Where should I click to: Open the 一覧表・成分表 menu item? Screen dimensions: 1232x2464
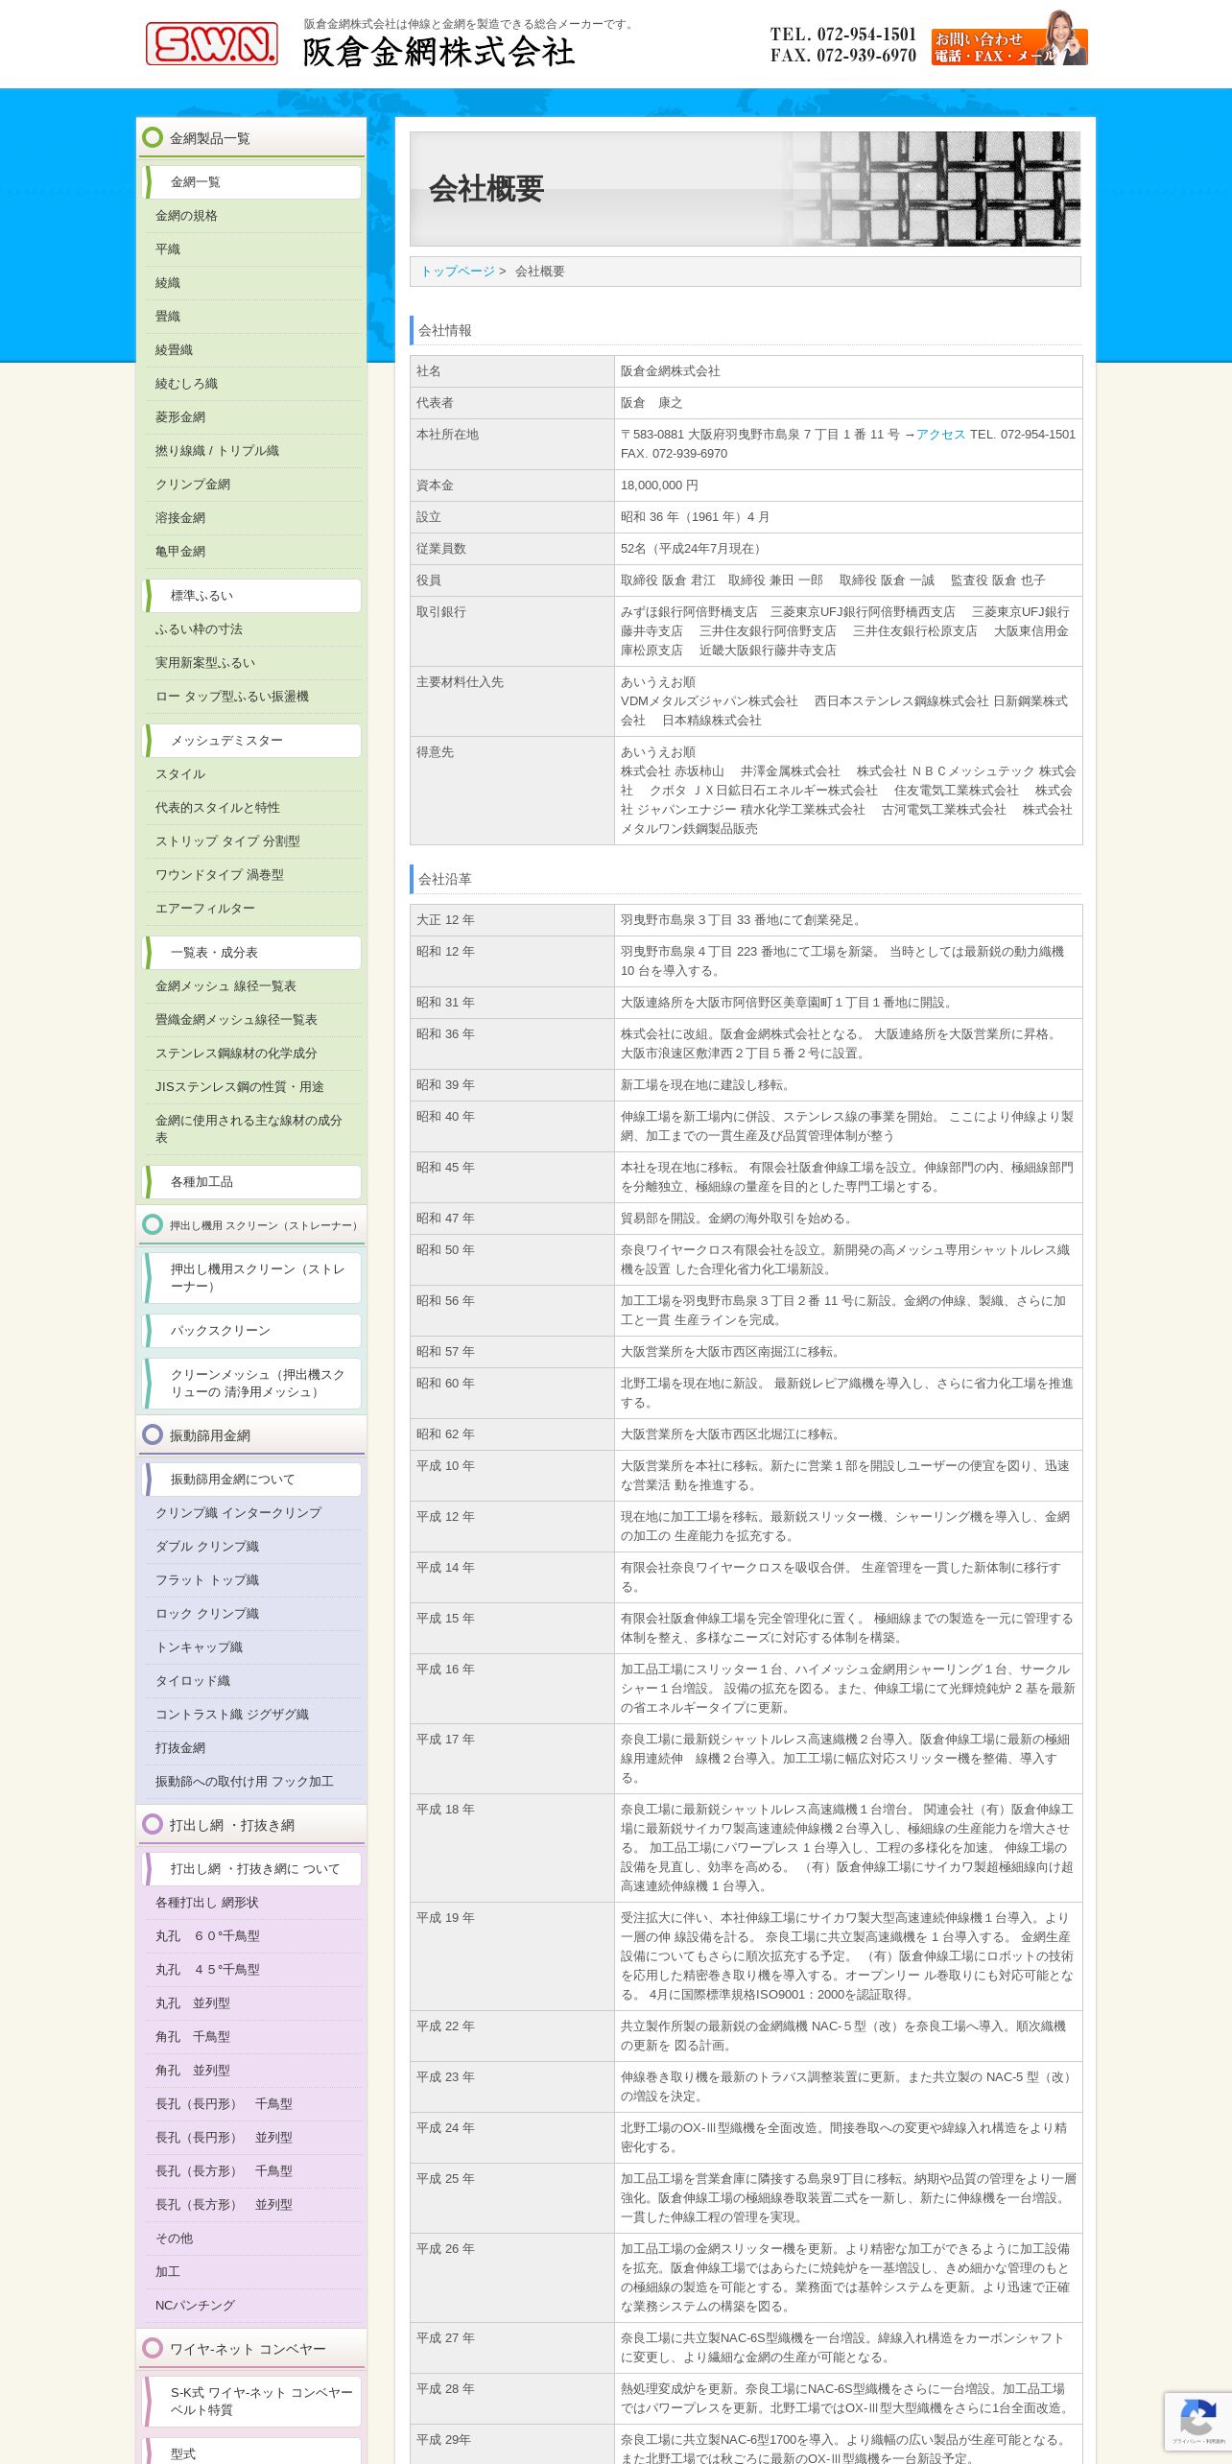[253, 953]
